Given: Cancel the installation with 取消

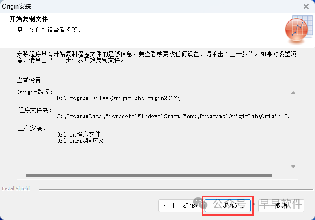Looking at the screenshot, I should 281,205.
